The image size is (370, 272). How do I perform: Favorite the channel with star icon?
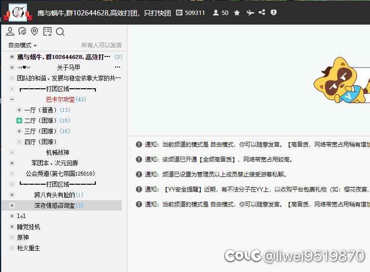237,13
